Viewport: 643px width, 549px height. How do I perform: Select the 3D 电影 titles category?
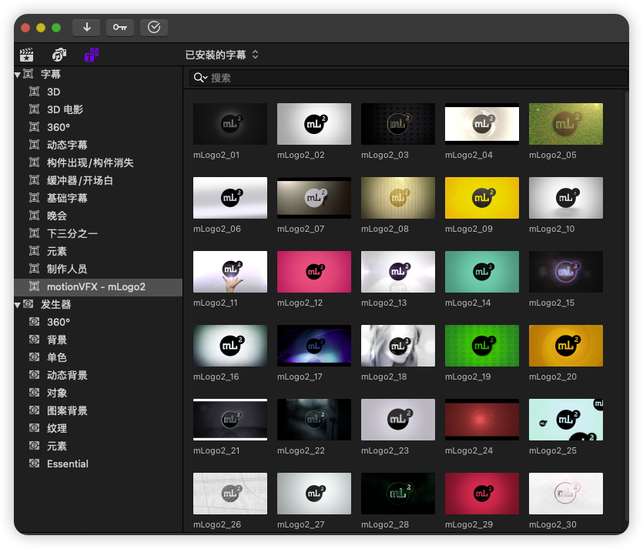(x=99, y=109)
